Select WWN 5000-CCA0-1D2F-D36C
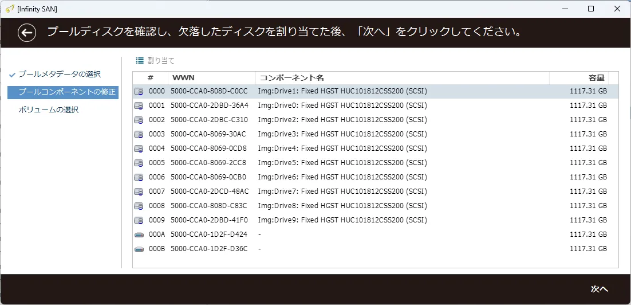 click(x=209, y=249)
